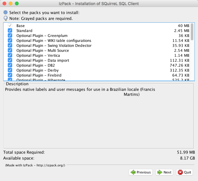
Task: Click the red Quit X icon
Action: pyautogui.click(x=180, y=172)
